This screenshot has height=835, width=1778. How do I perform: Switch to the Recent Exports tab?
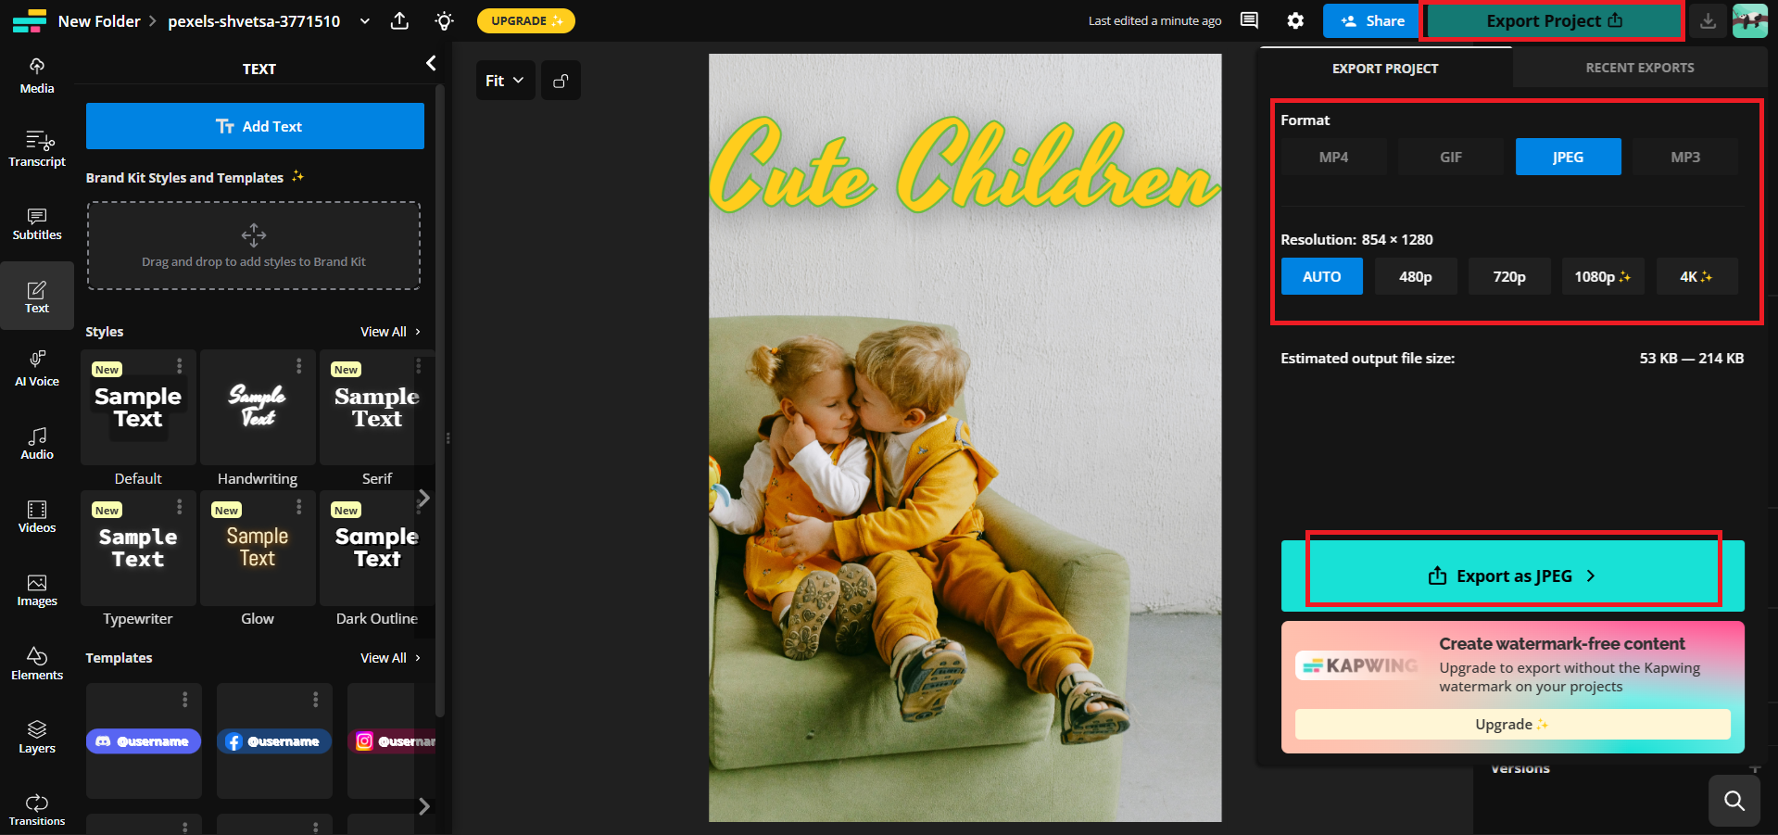(x=1638, y=67)
